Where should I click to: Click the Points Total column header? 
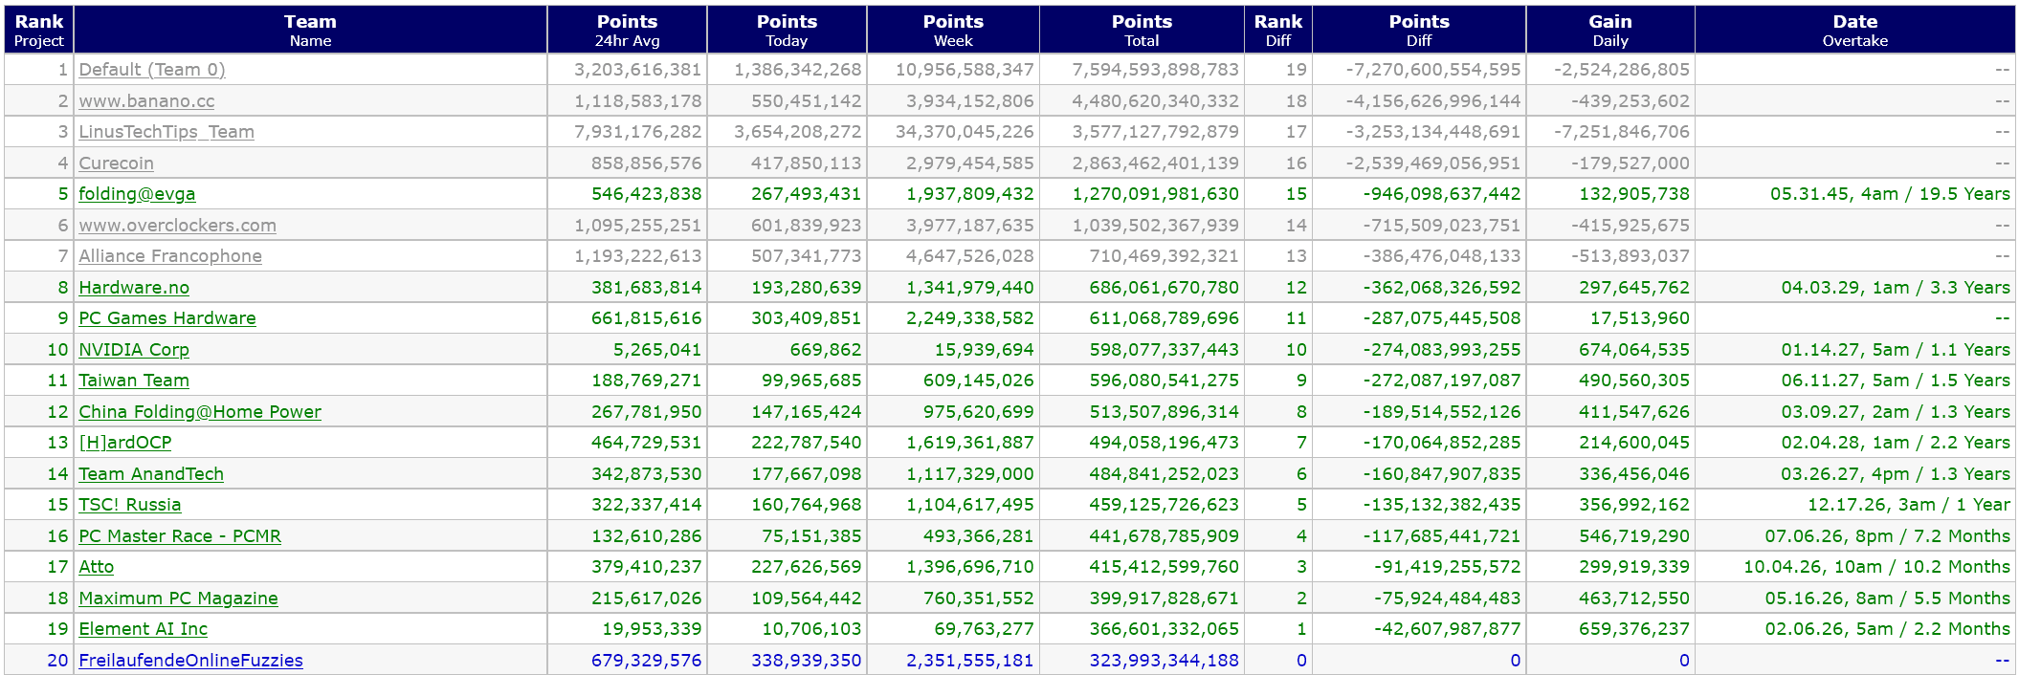[x=1142, y=30]
